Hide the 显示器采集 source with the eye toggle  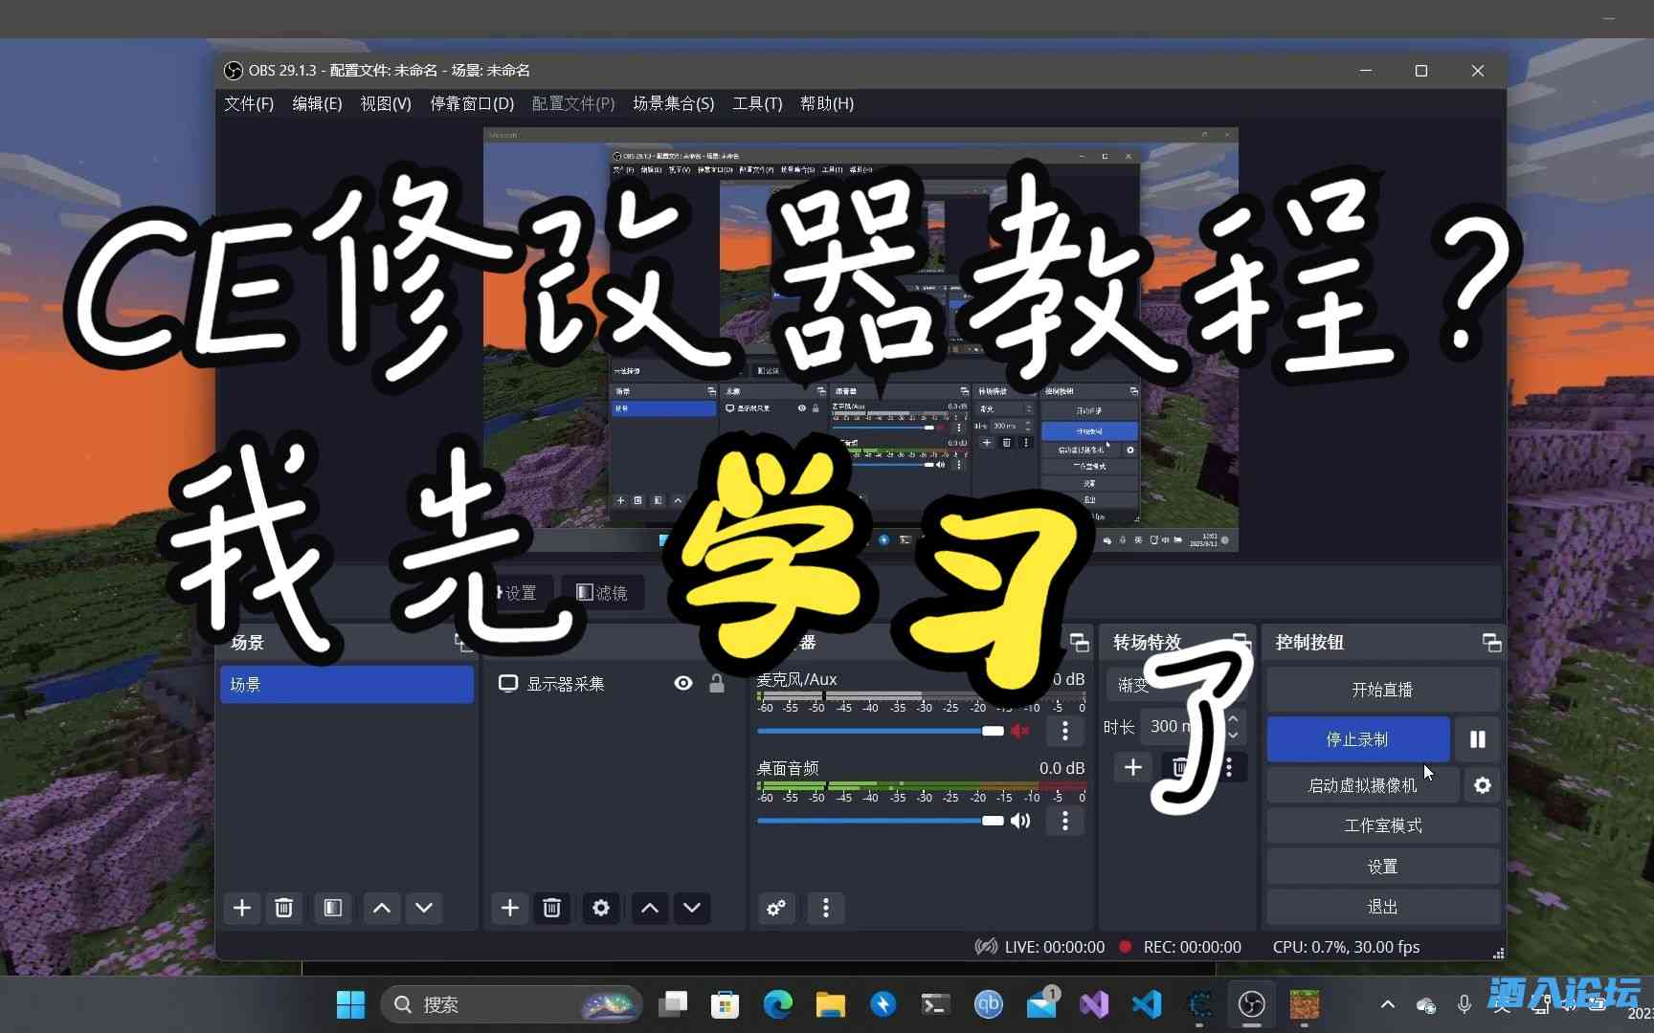682,683
